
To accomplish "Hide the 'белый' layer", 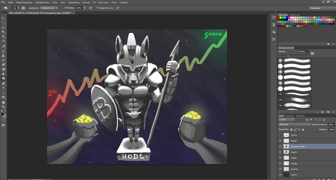I will (x=280, y=141).
